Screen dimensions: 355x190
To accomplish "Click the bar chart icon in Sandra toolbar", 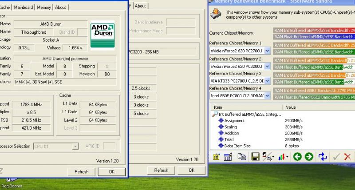I will 281,157.
